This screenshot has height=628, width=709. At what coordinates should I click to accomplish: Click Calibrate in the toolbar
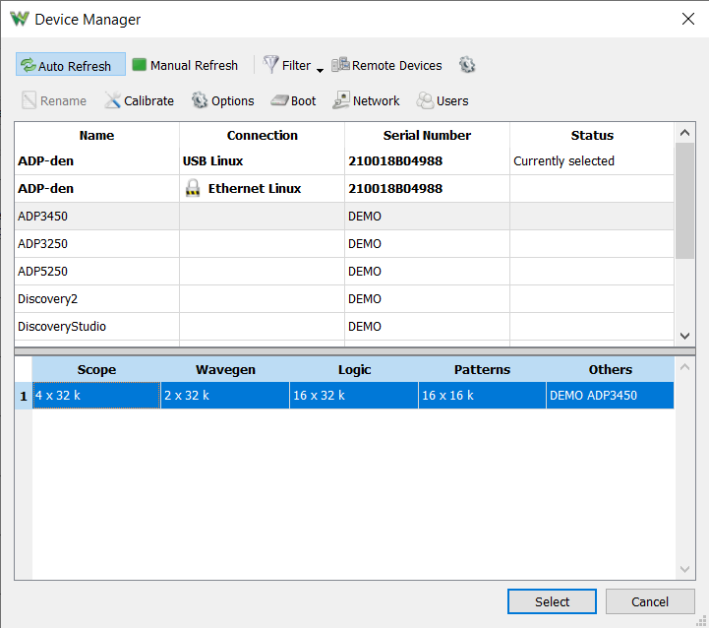point(140,100)
